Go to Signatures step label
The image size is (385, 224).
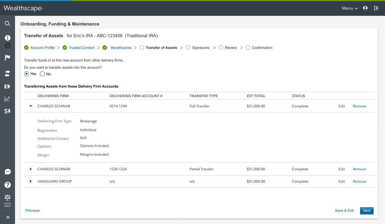201,48
